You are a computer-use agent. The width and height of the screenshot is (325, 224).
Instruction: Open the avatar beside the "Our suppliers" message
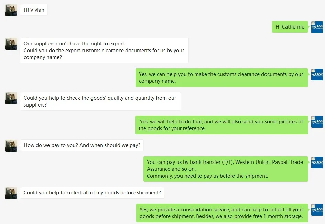pos(11,44)
